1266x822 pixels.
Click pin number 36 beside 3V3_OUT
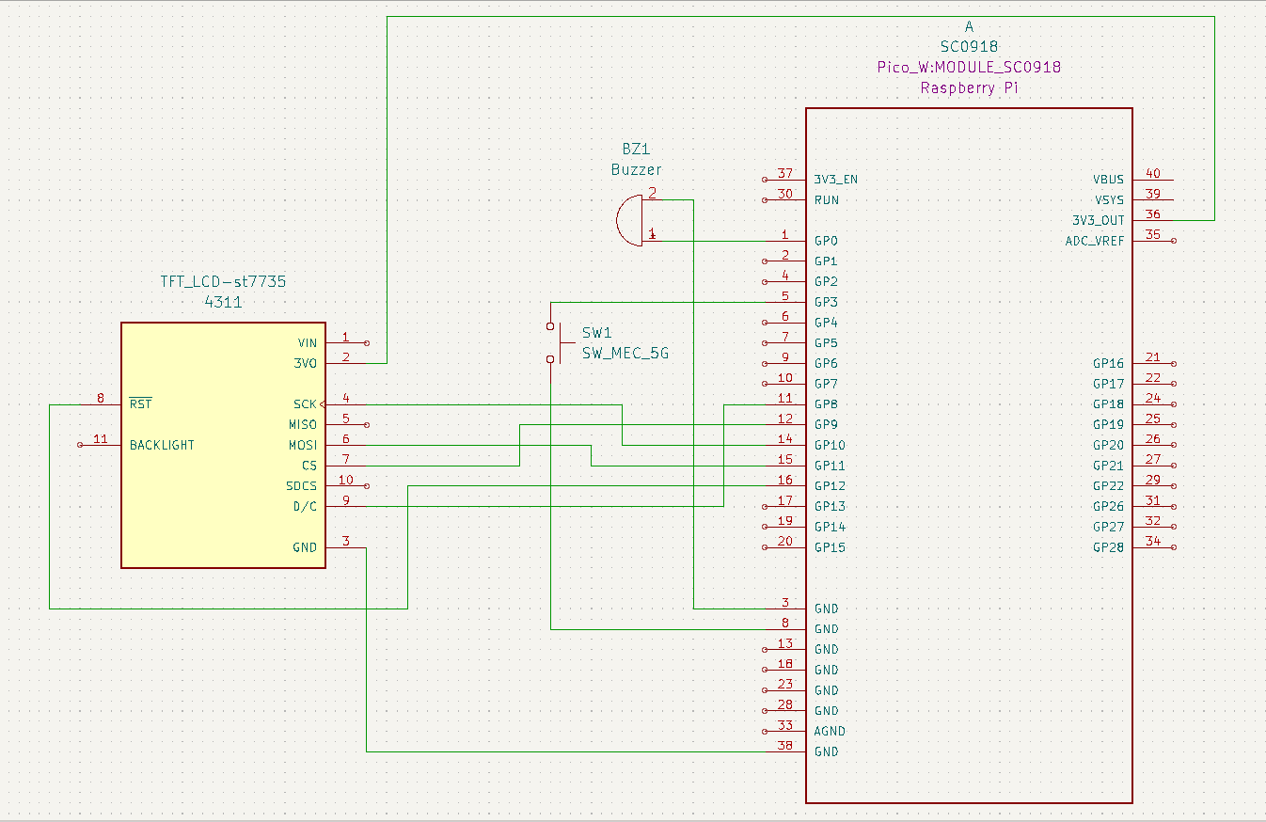[1153, 214]
